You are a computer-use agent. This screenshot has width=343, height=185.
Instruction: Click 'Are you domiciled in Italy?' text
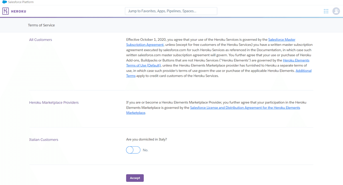coord(147,139)
